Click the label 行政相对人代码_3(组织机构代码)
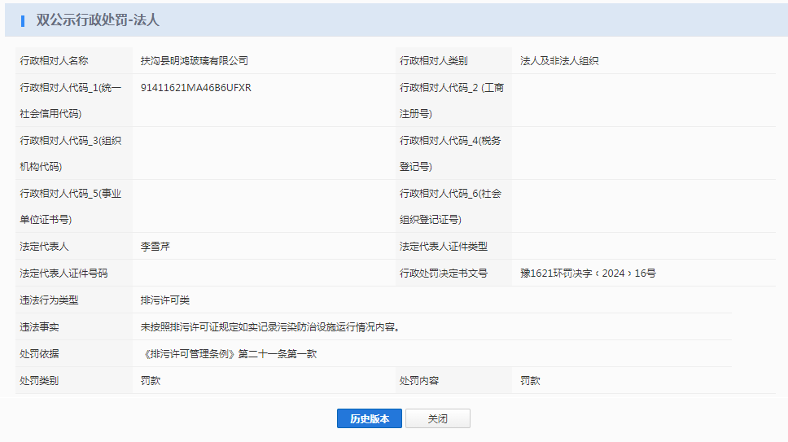This screenshot has width=788, height=442. [x=70, y=153]
